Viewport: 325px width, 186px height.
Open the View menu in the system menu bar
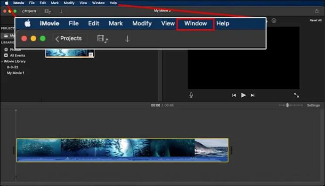pos(83,3)
